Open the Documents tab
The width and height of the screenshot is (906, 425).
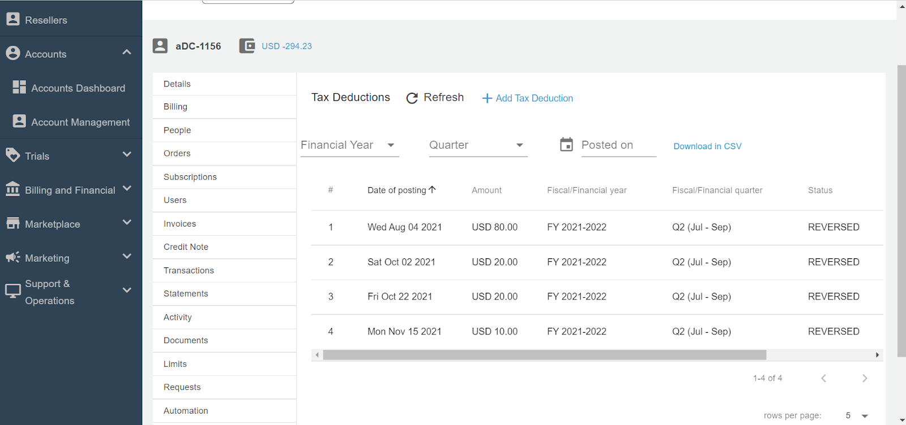[224, 341]
